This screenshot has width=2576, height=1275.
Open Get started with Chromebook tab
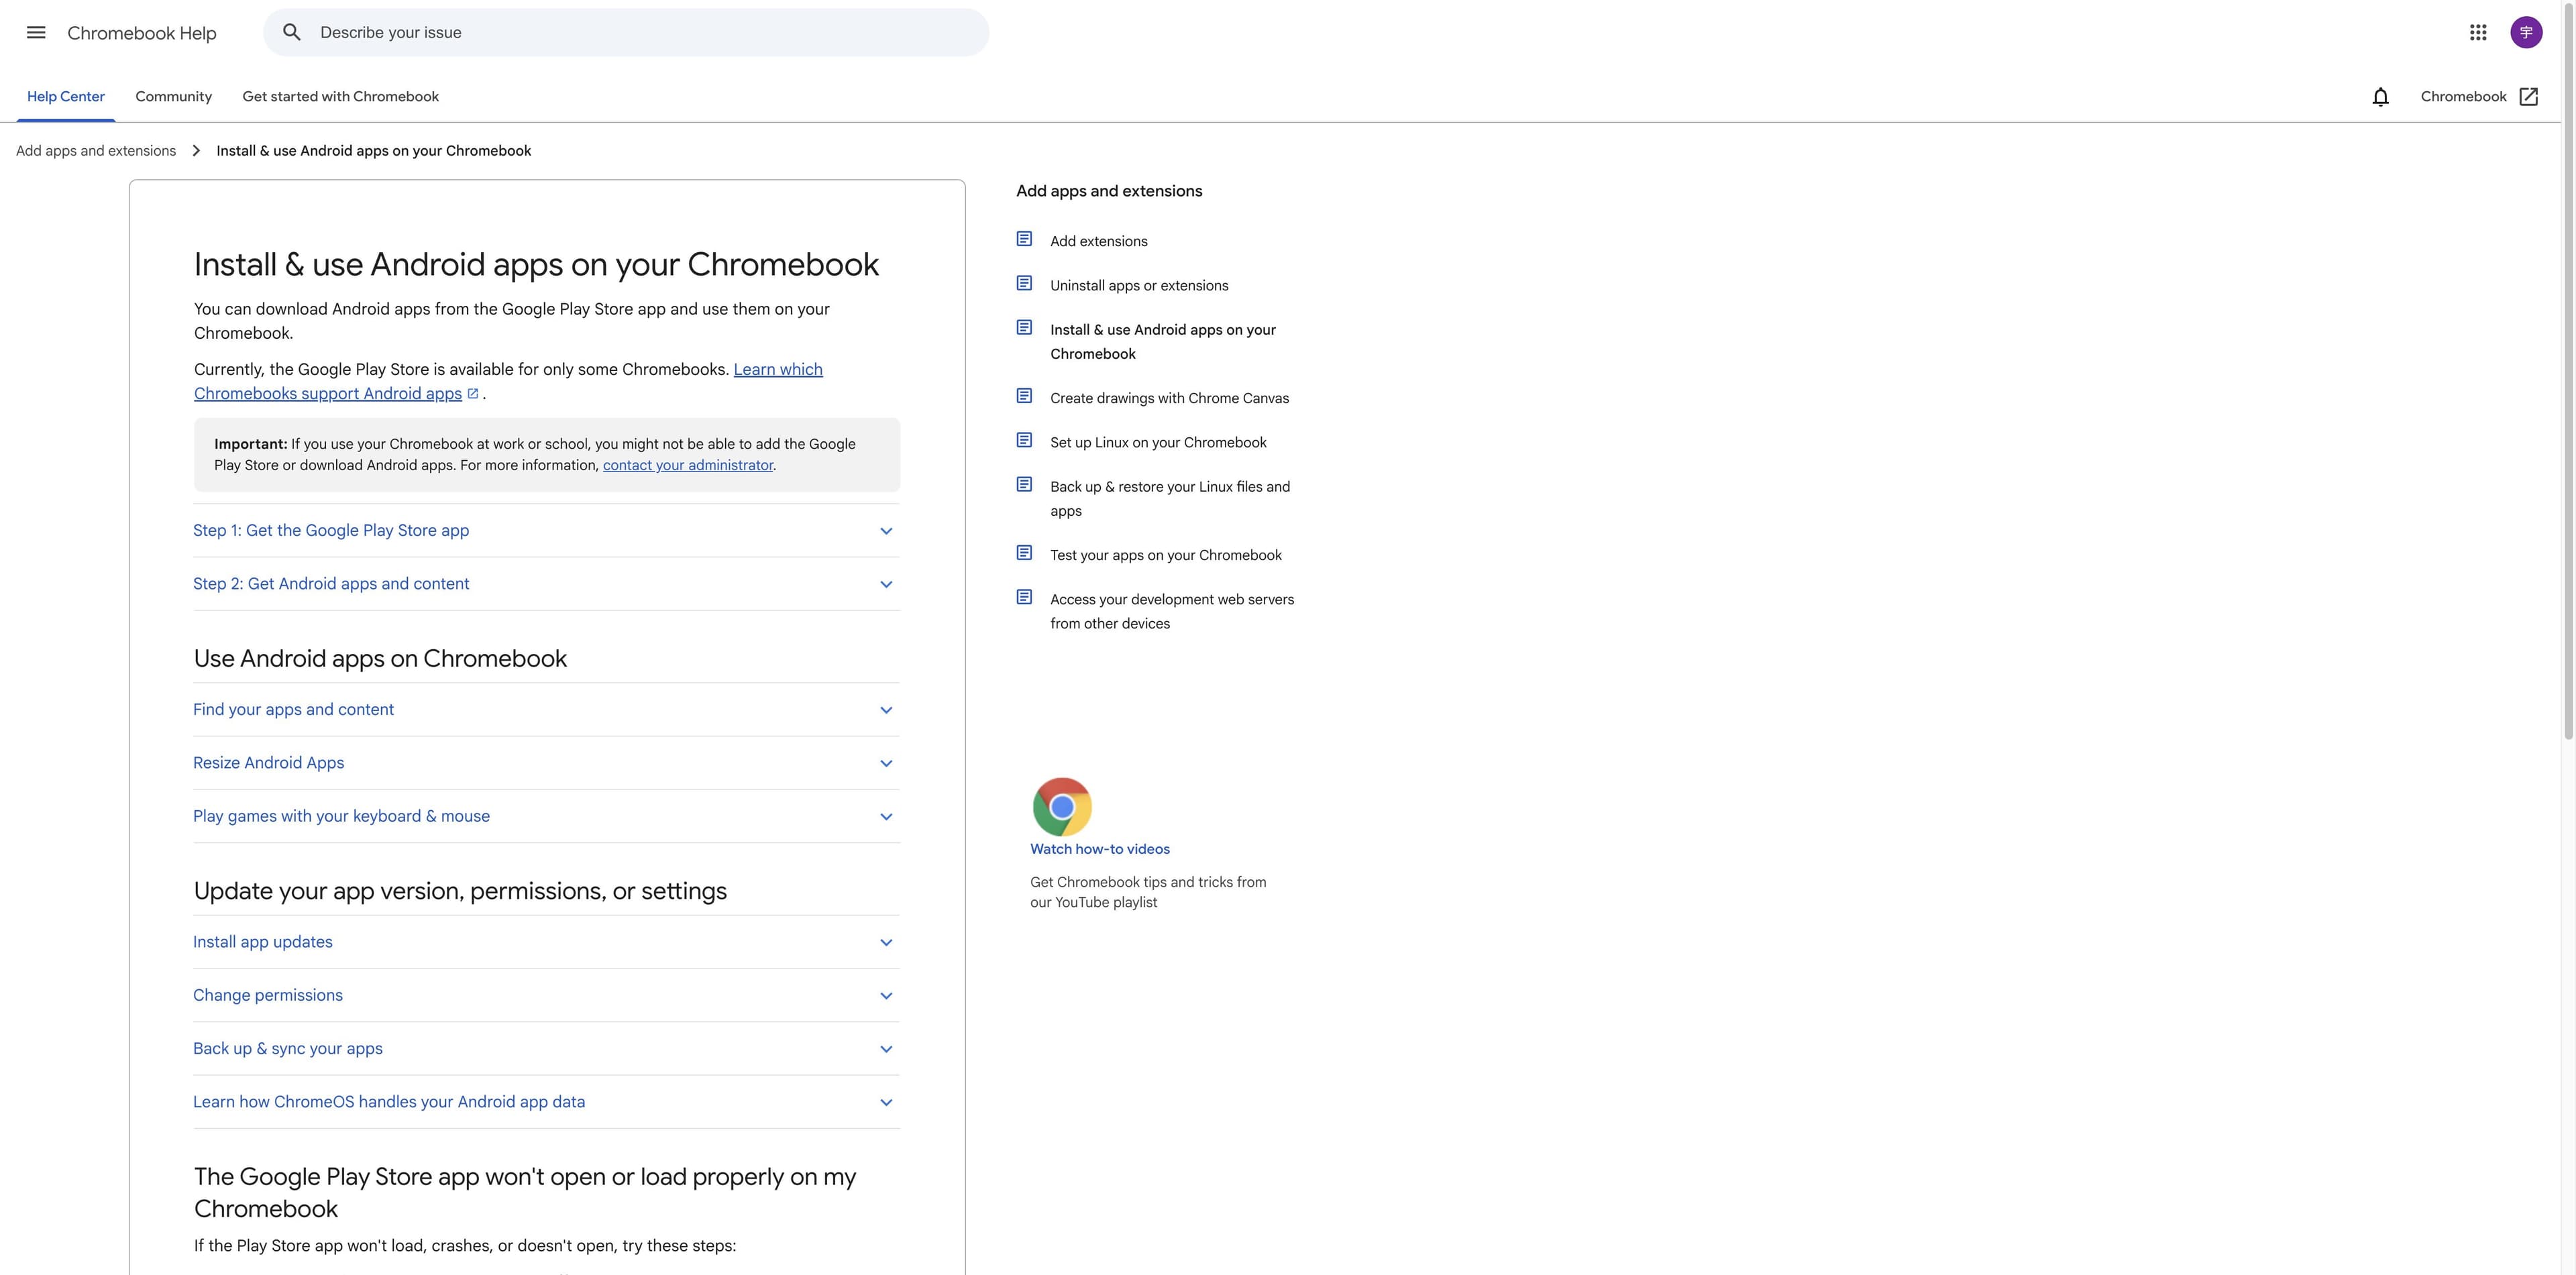(341, 96)
